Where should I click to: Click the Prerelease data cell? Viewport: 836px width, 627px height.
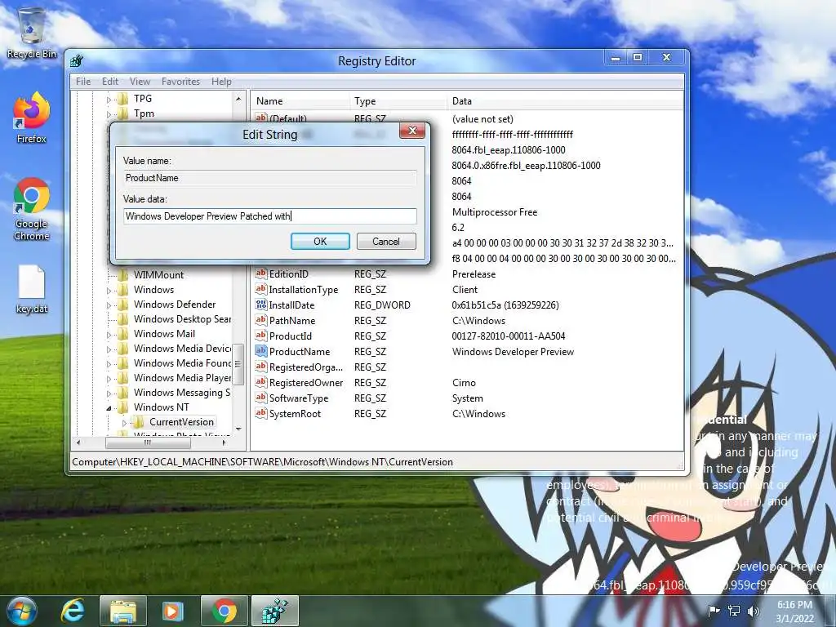tap(474, 274)
